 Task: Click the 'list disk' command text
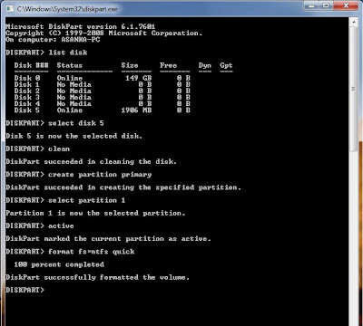tap(68, 53)
